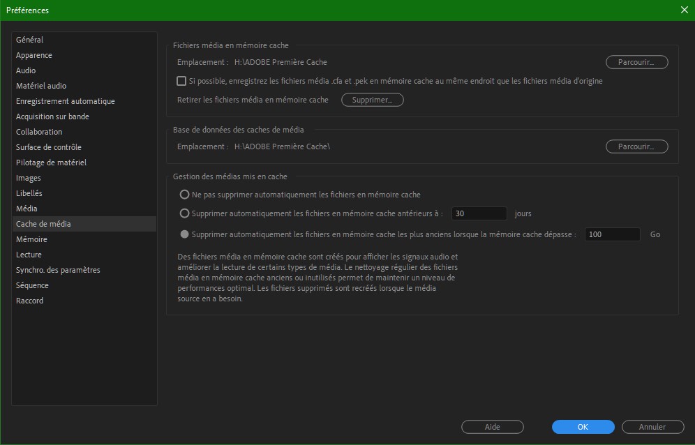Viewport: 695px width, 445px height.
Task: Click Parcourir for media cache files location
Action: click(x=636, y=62)
